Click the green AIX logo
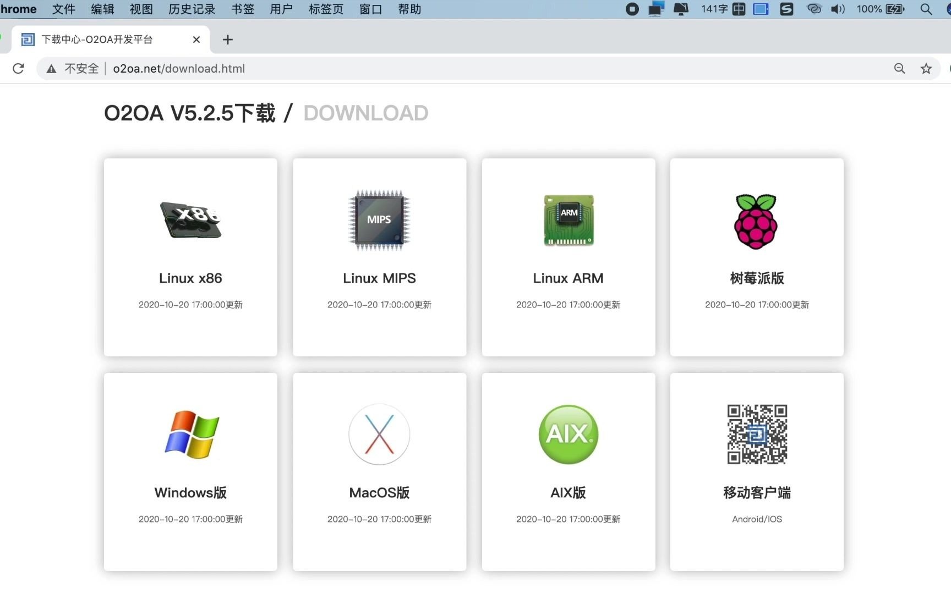951x594 pixels. (x=569, y=434)
